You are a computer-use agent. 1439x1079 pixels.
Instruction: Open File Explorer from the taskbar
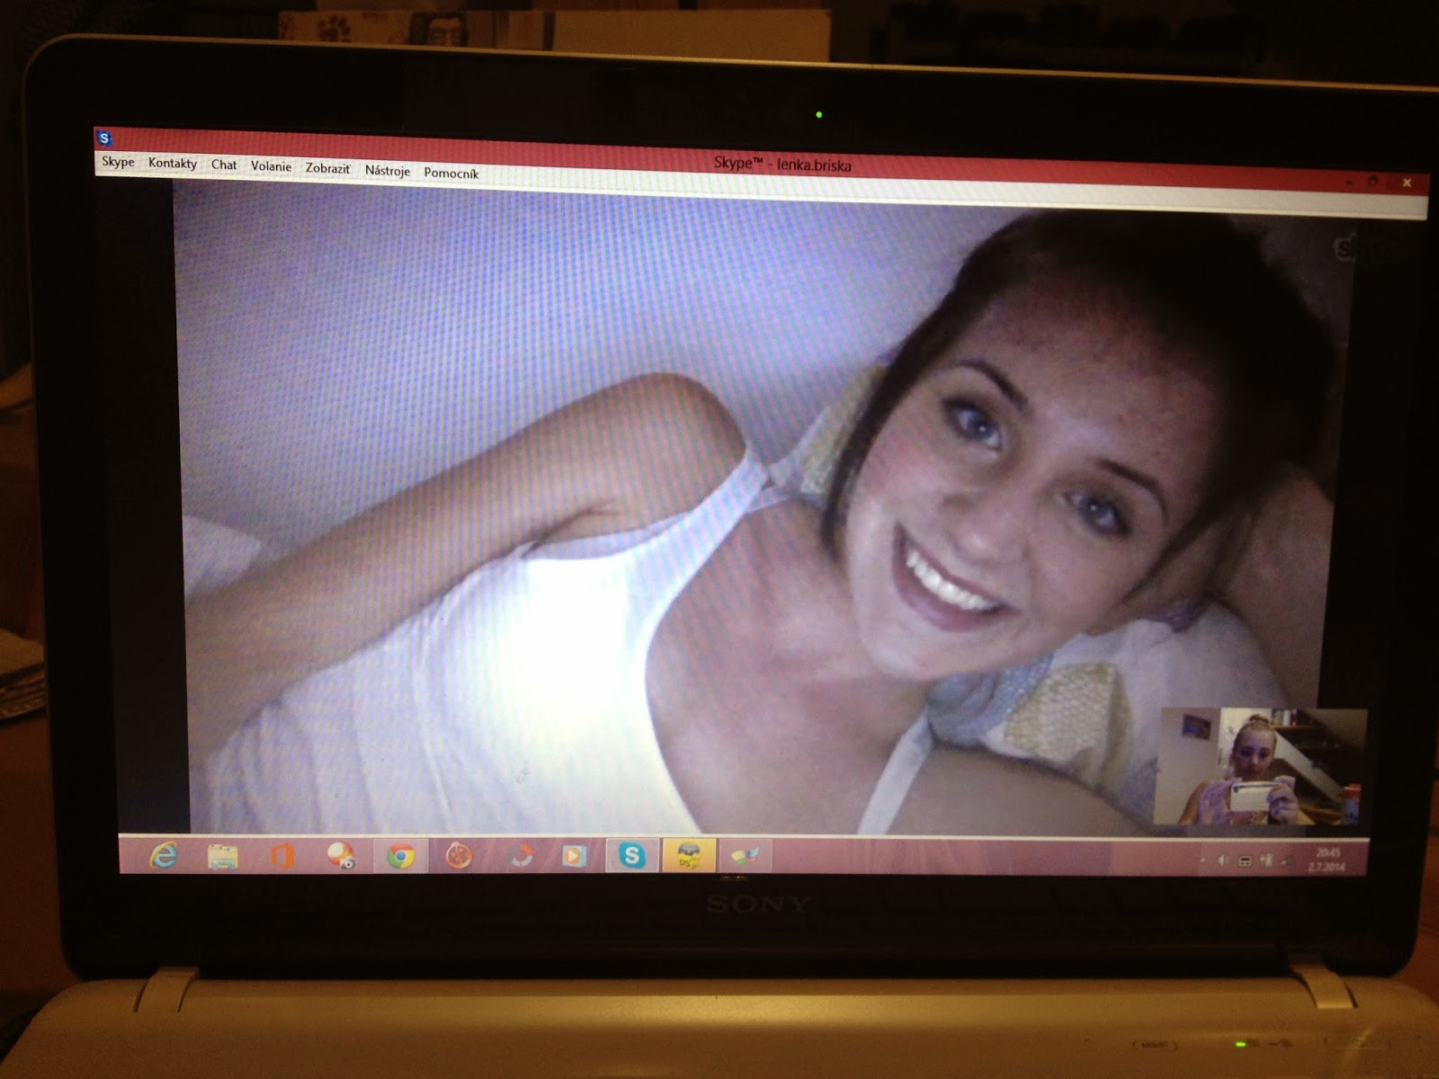click(x=222, y=856)
